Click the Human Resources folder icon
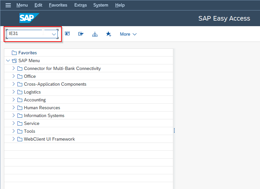The width and height of the screenshot is (260, 189). [20, 108]
